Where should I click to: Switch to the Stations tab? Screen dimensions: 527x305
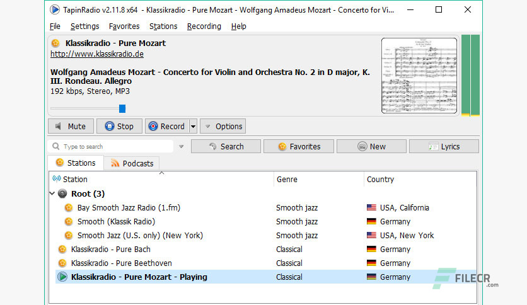(76, 163)
